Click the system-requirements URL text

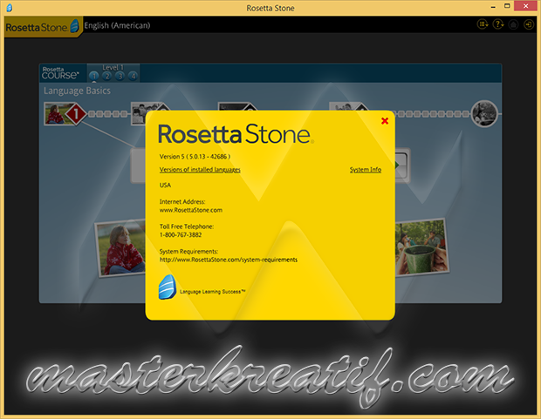[229, 260]
